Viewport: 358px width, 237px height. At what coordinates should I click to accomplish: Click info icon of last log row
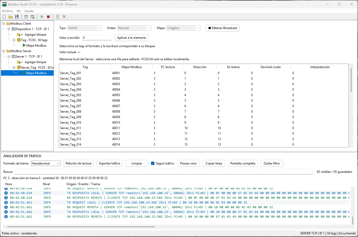[x=6, y=217]
